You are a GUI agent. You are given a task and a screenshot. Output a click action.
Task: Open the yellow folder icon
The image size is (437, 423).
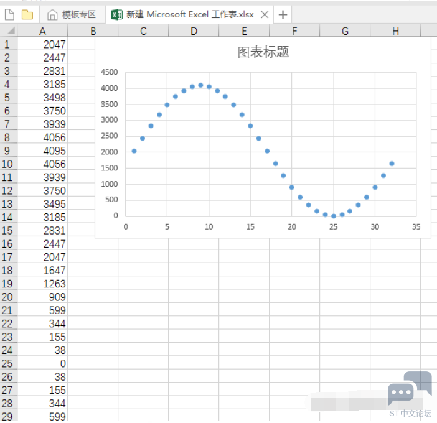point(27,14)
